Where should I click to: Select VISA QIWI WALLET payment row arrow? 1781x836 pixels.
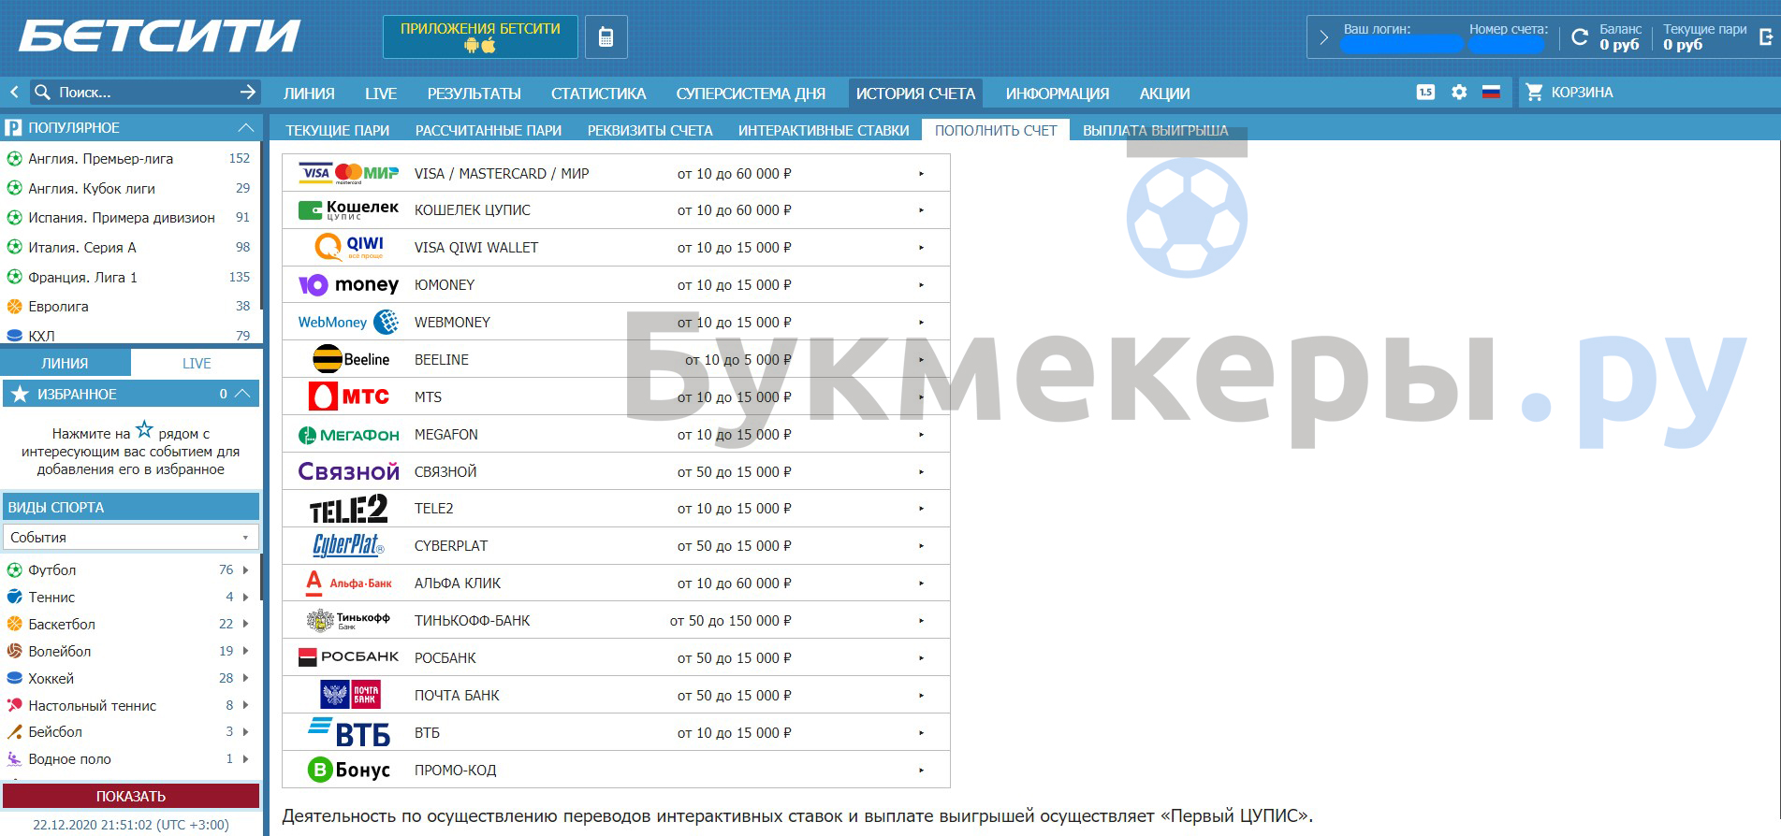point(921,248)
